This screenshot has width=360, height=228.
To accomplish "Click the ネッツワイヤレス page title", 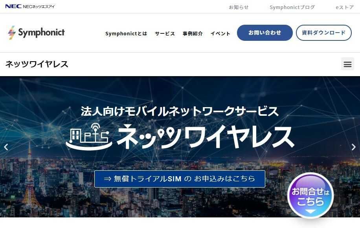I will tap(37, 64).
